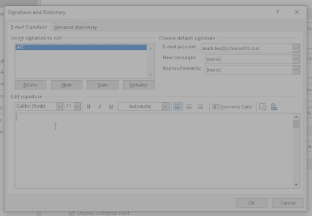
Task: Delete the selected signature
Action: tap(30, 85)
